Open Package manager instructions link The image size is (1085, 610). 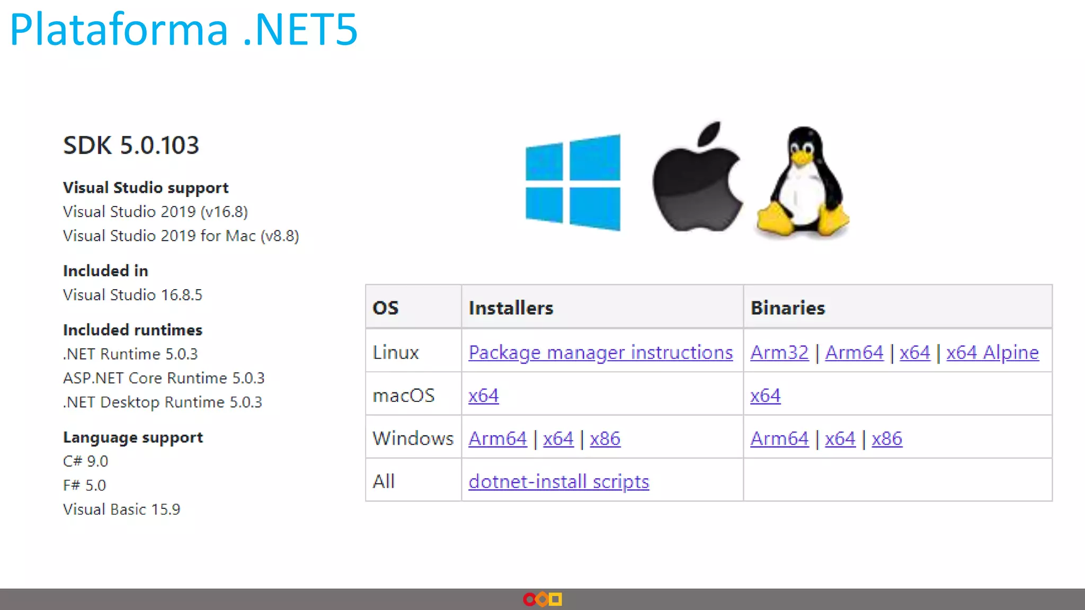click(x=601, y=353)
